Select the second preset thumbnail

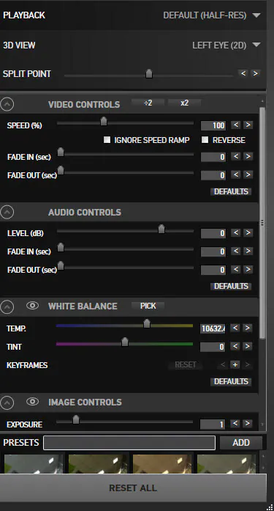(98, 464)
